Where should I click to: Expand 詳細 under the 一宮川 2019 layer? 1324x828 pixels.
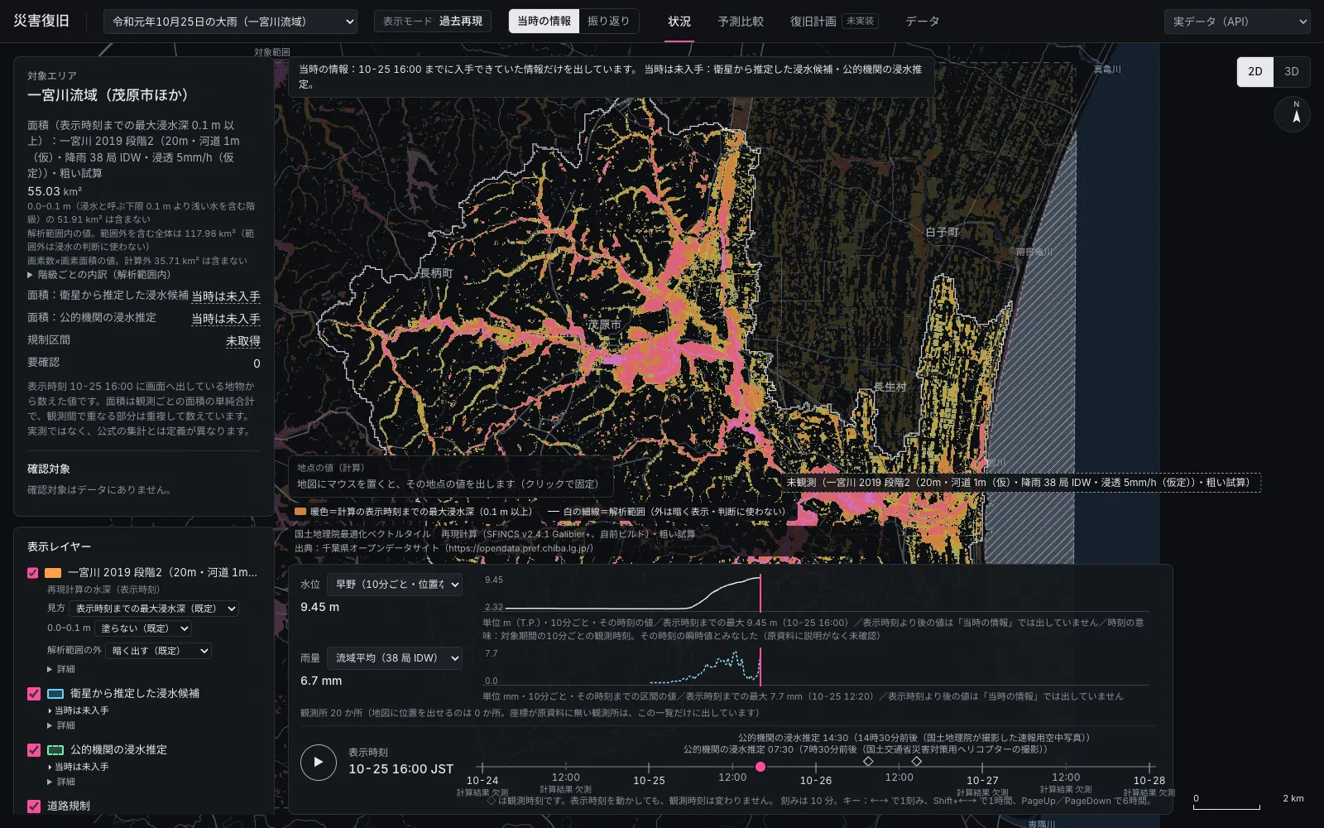coord(61,669)
